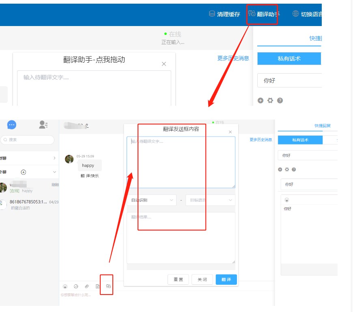Open the contacts list icon
This screenshot has width=353, height=312.
[43, 124]
